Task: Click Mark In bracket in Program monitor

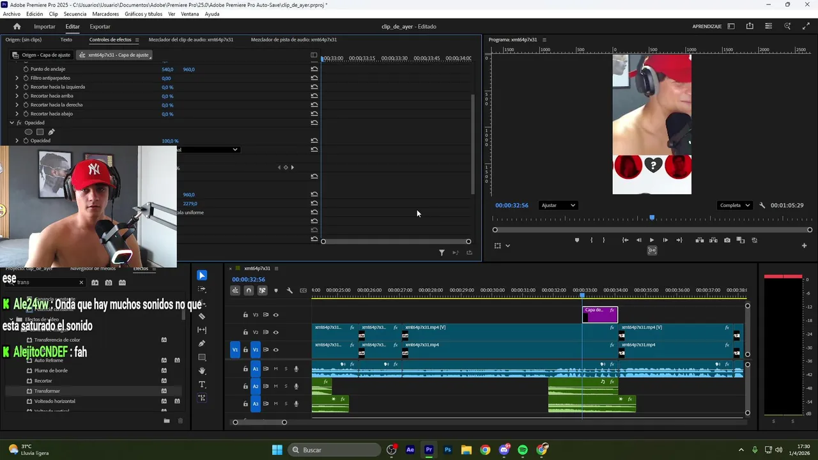Action: click(591, 240)
